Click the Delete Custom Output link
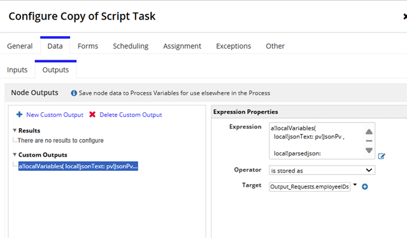This screenshot has height=238, width=407. pos(131,115)
